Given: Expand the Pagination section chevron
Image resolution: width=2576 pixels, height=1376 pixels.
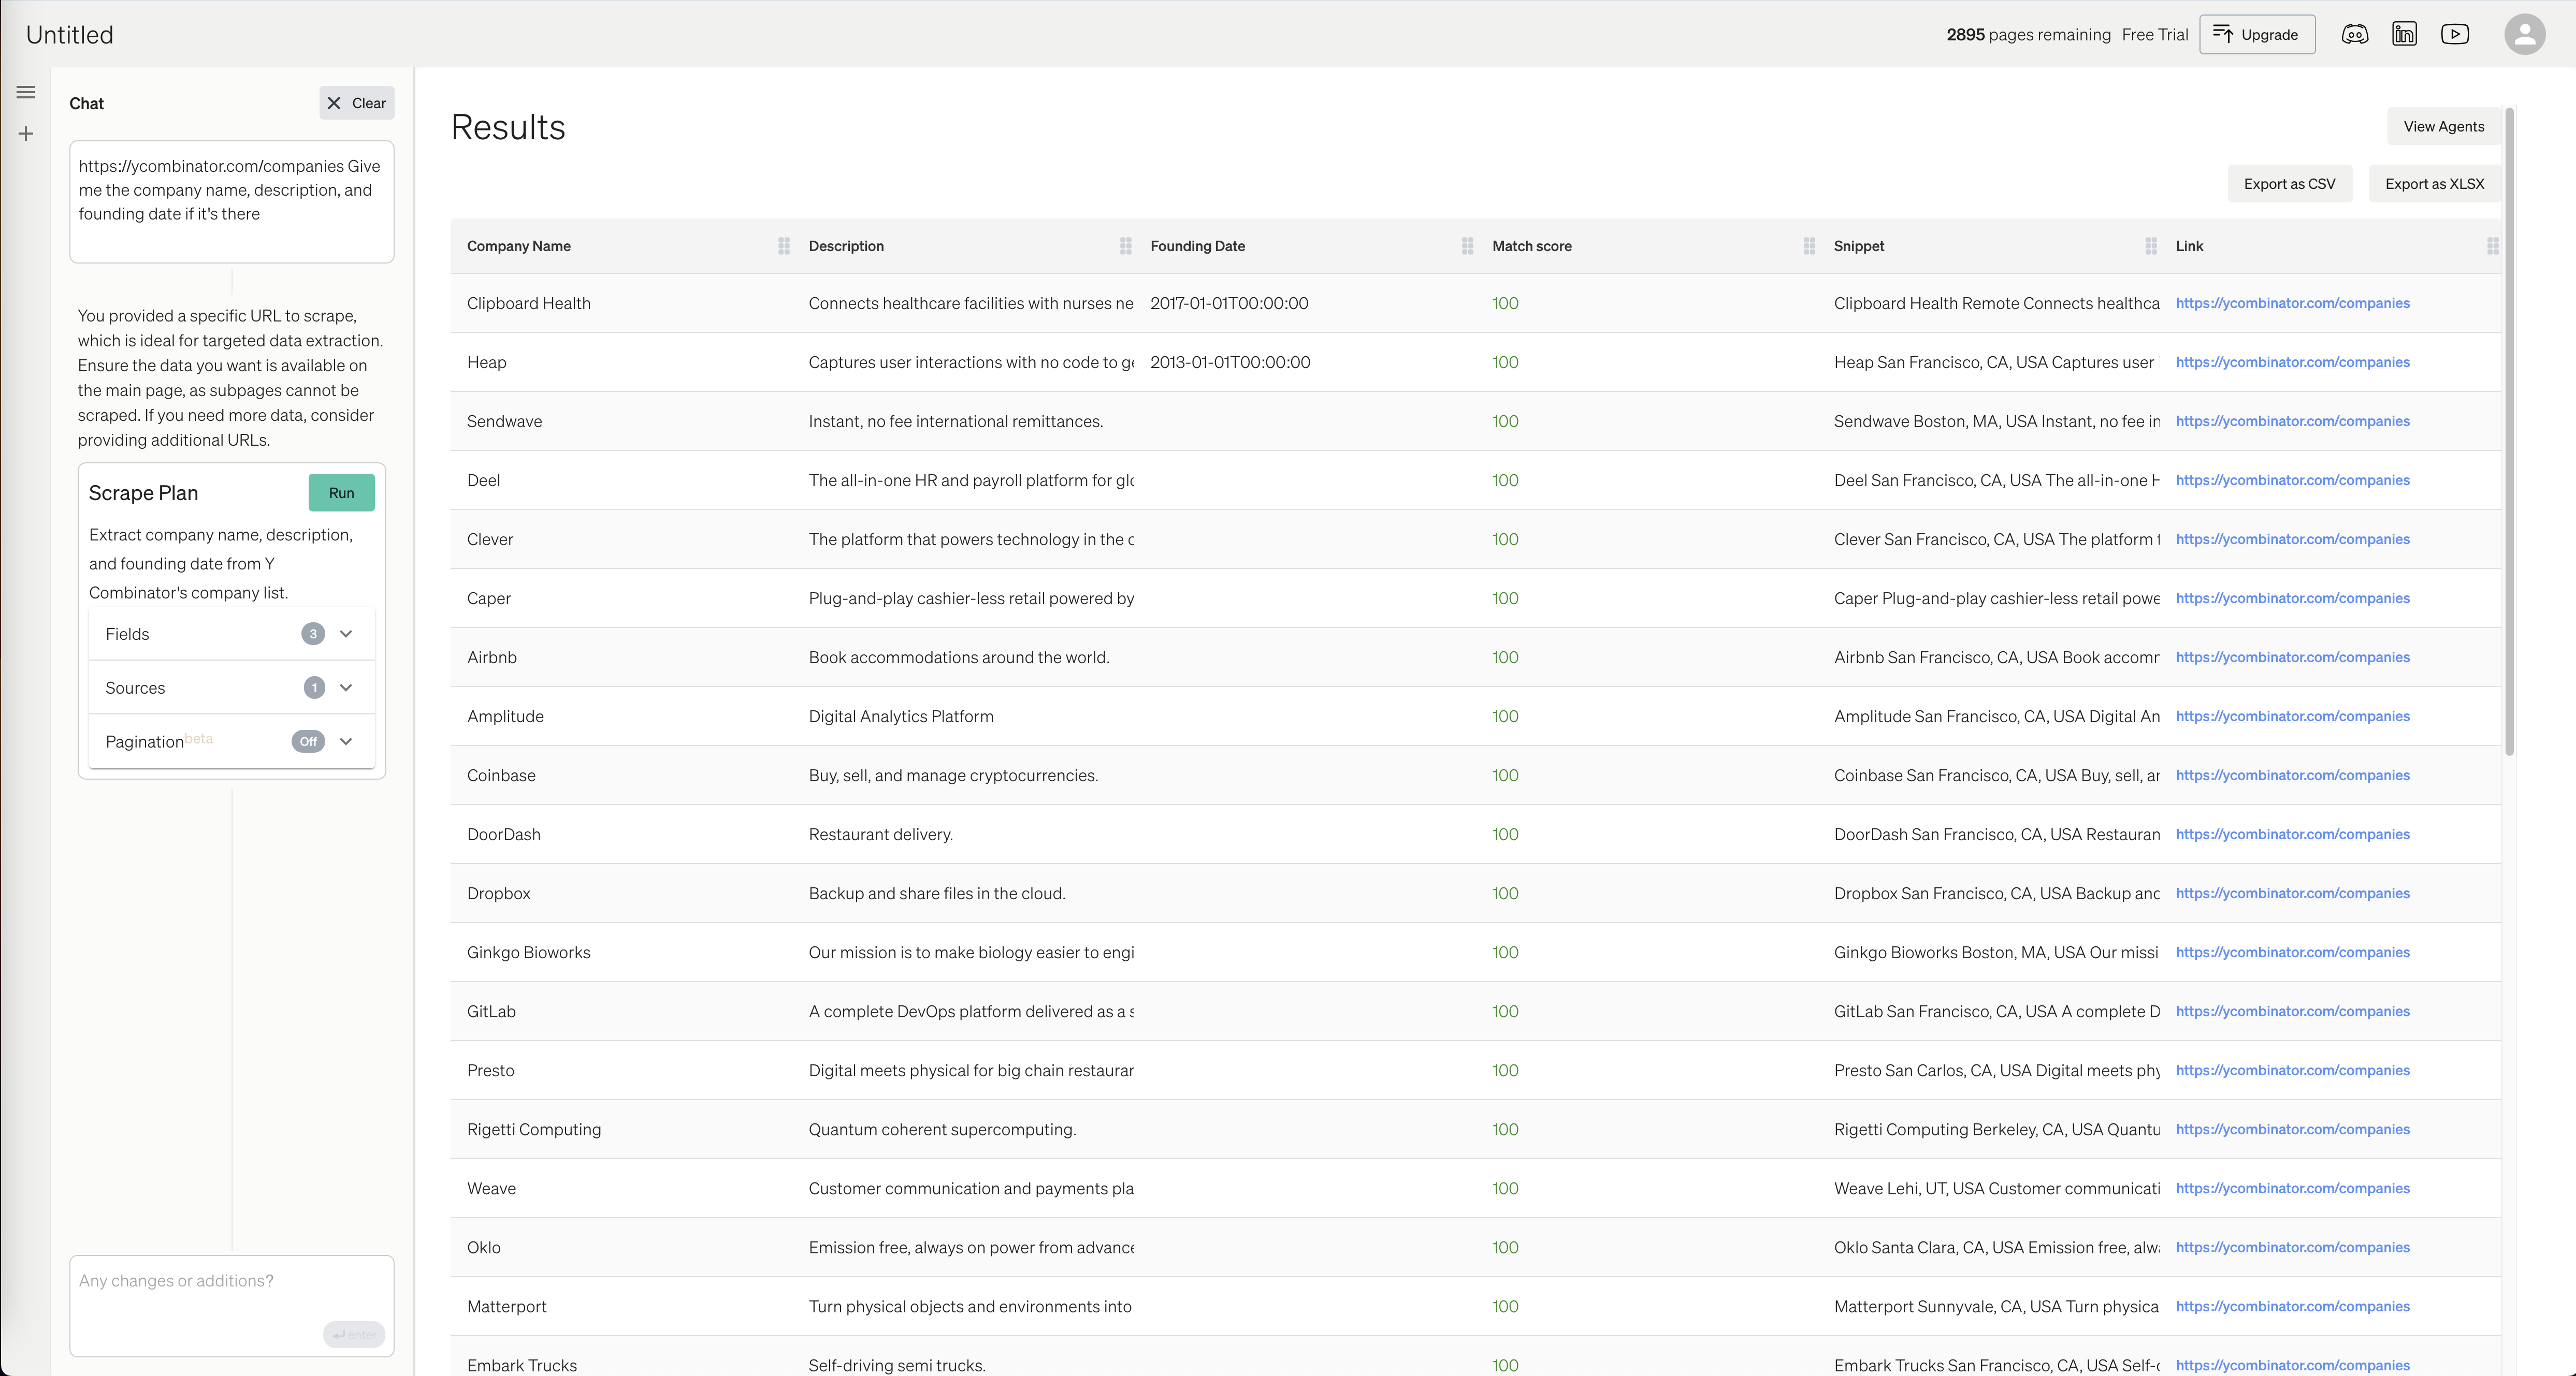Looking at the screenshot, I should 346,741.
